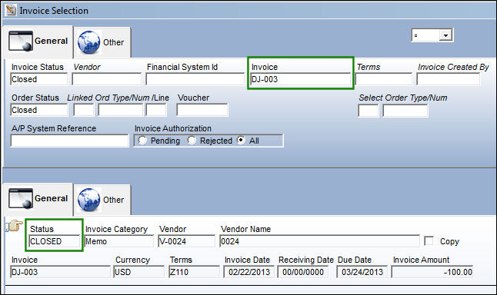The image size is (497, 295).
Task: Click the Receiving Date field 00/00/0000
Action: tap(302, 272)
